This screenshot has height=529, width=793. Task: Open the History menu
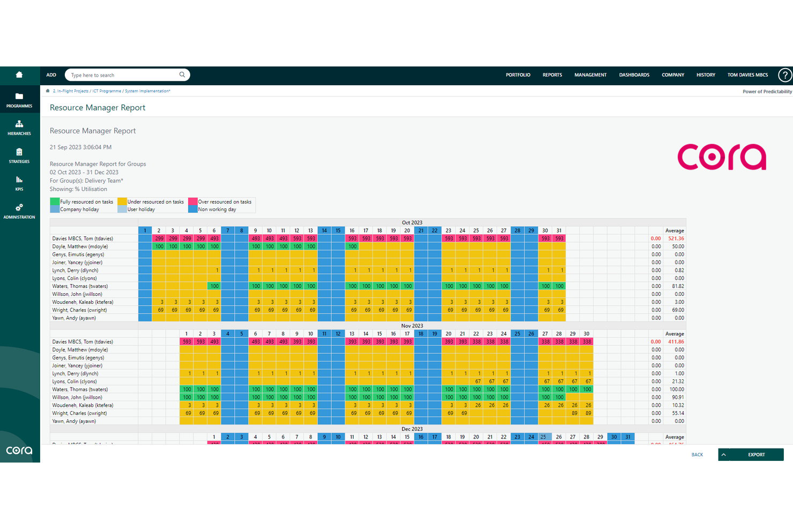(706, 75)
